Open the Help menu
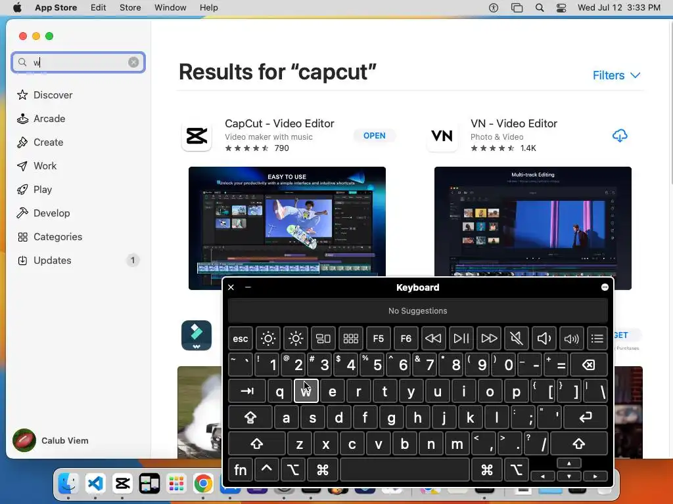The image size is (673, 504). tap(208, 7)
